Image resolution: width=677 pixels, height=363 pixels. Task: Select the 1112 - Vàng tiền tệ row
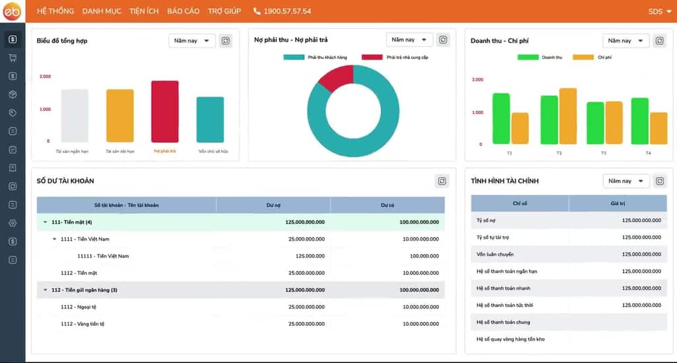241,324
